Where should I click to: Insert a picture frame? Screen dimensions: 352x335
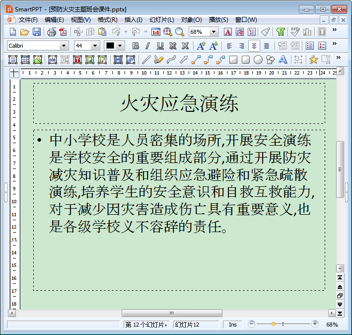point(38,60)
